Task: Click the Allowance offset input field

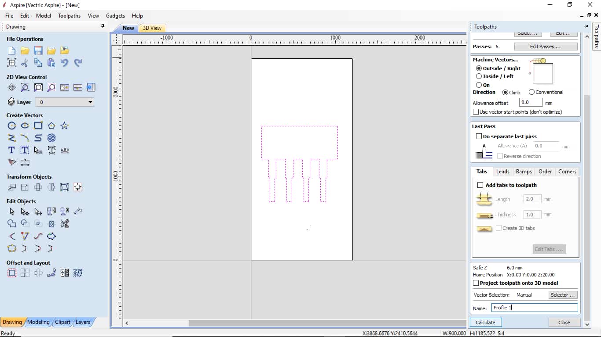Action: click(531, 103)
